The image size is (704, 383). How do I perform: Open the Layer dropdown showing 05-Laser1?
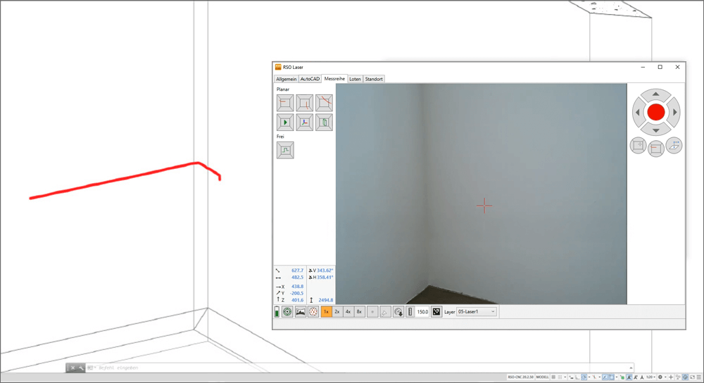(477, 312)
